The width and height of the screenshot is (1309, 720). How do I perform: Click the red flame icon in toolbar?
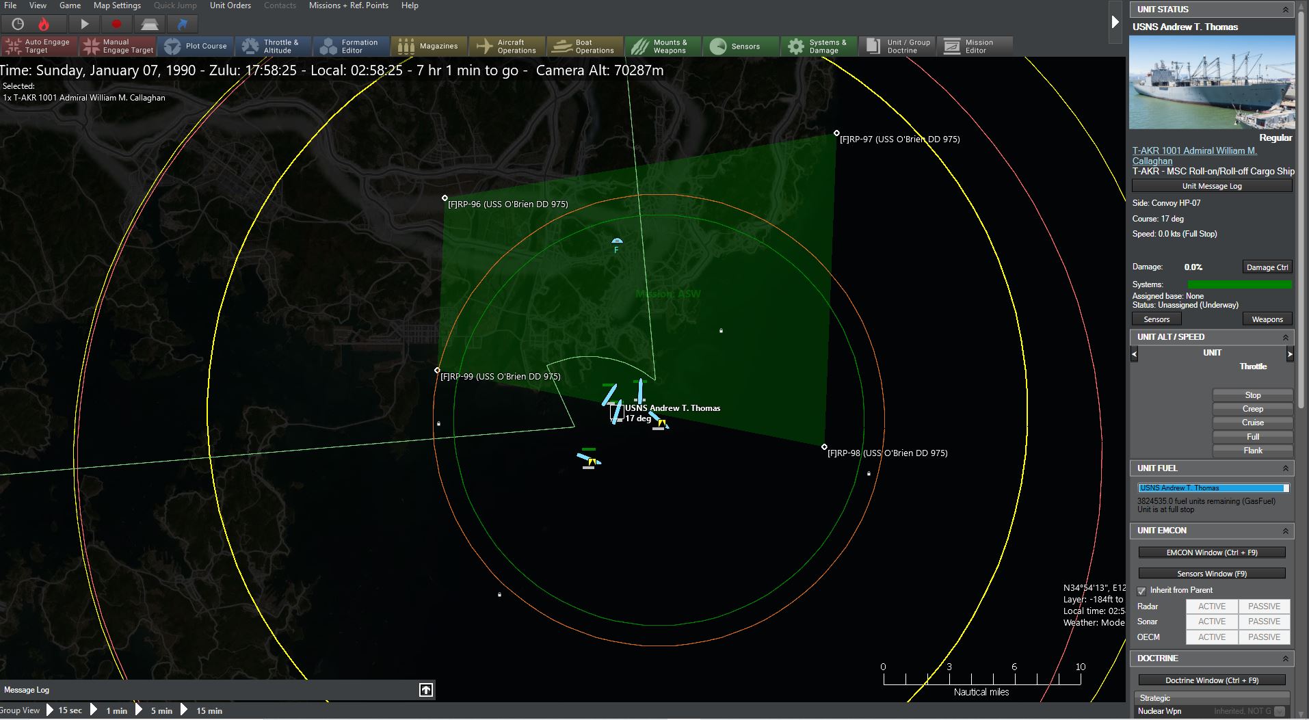pyautogui.click(x=44, y=24)
